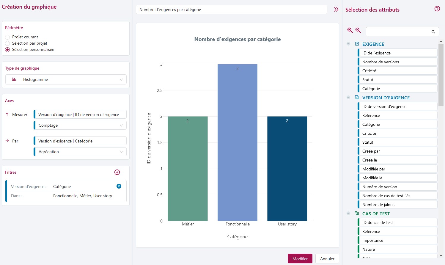Click the Cas de test tree icon

click(x=357, y=214)
